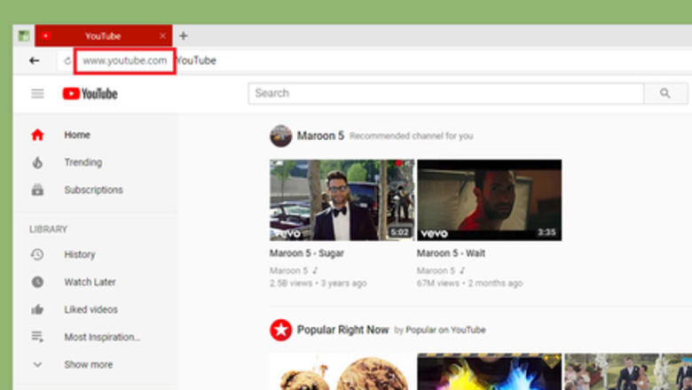Click the magnifier search button
692x390 pixels.
(x=665, y=93)
